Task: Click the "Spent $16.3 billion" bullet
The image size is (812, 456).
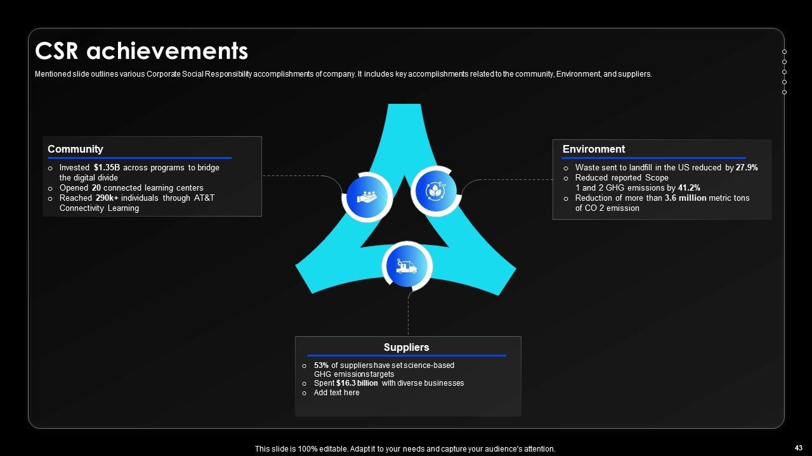Action: [x=389, y=383]
